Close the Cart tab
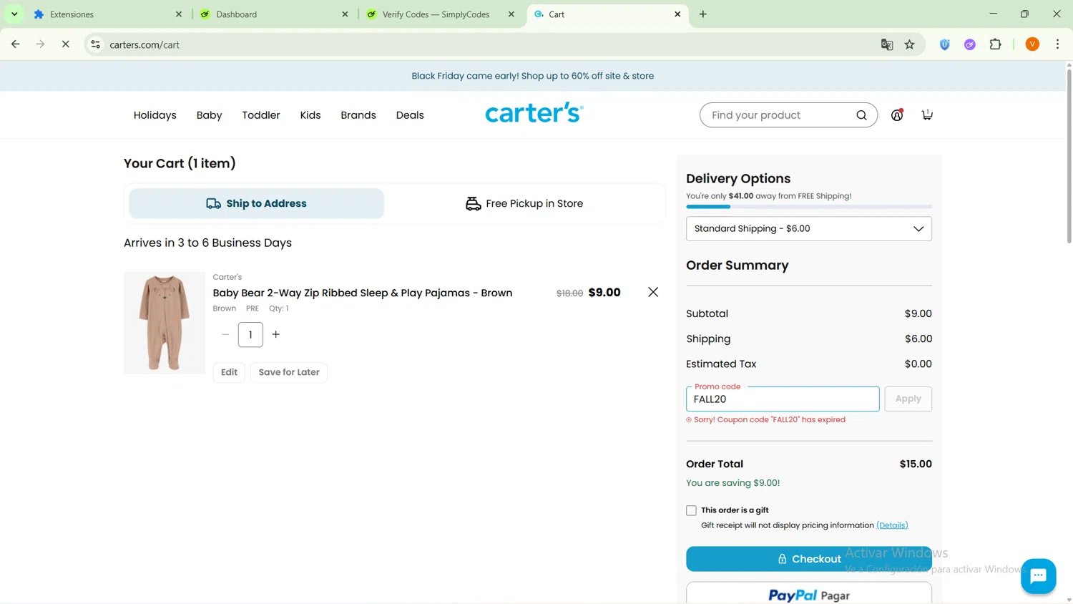1073x604 pixels. click(677, 14)
